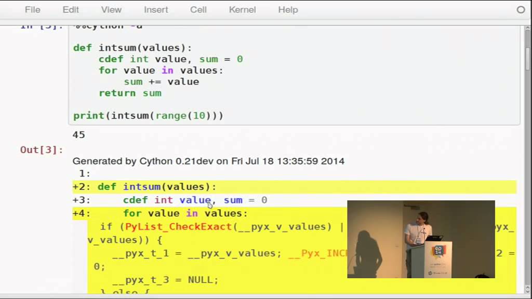Open the Cell menu

click(198, 10)
